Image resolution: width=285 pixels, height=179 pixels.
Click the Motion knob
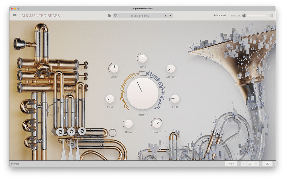(x=171, y=69)
